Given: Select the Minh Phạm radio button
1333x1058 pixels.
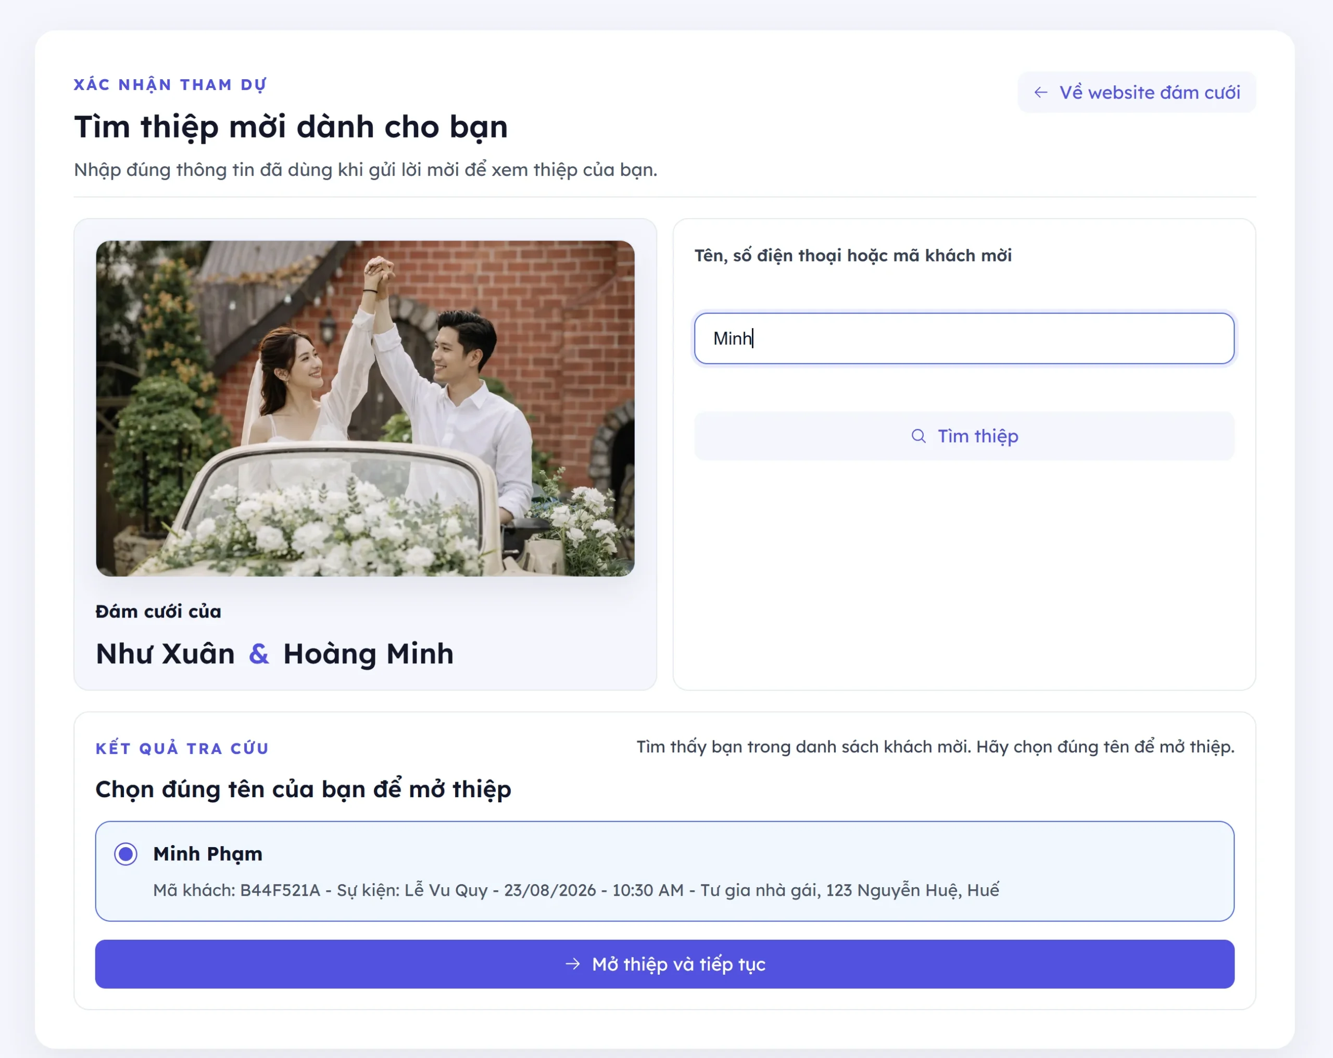Looking at the screenshot, I should pyautogui.click(x=125, y=854).
